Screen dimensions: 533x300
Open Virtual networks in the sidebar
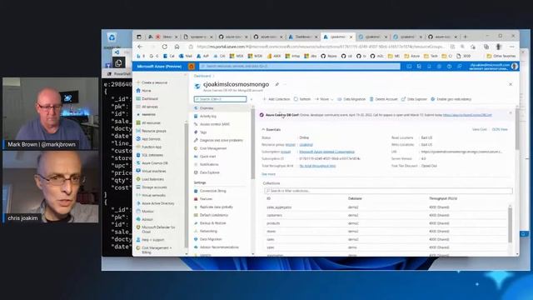point(153,195)
